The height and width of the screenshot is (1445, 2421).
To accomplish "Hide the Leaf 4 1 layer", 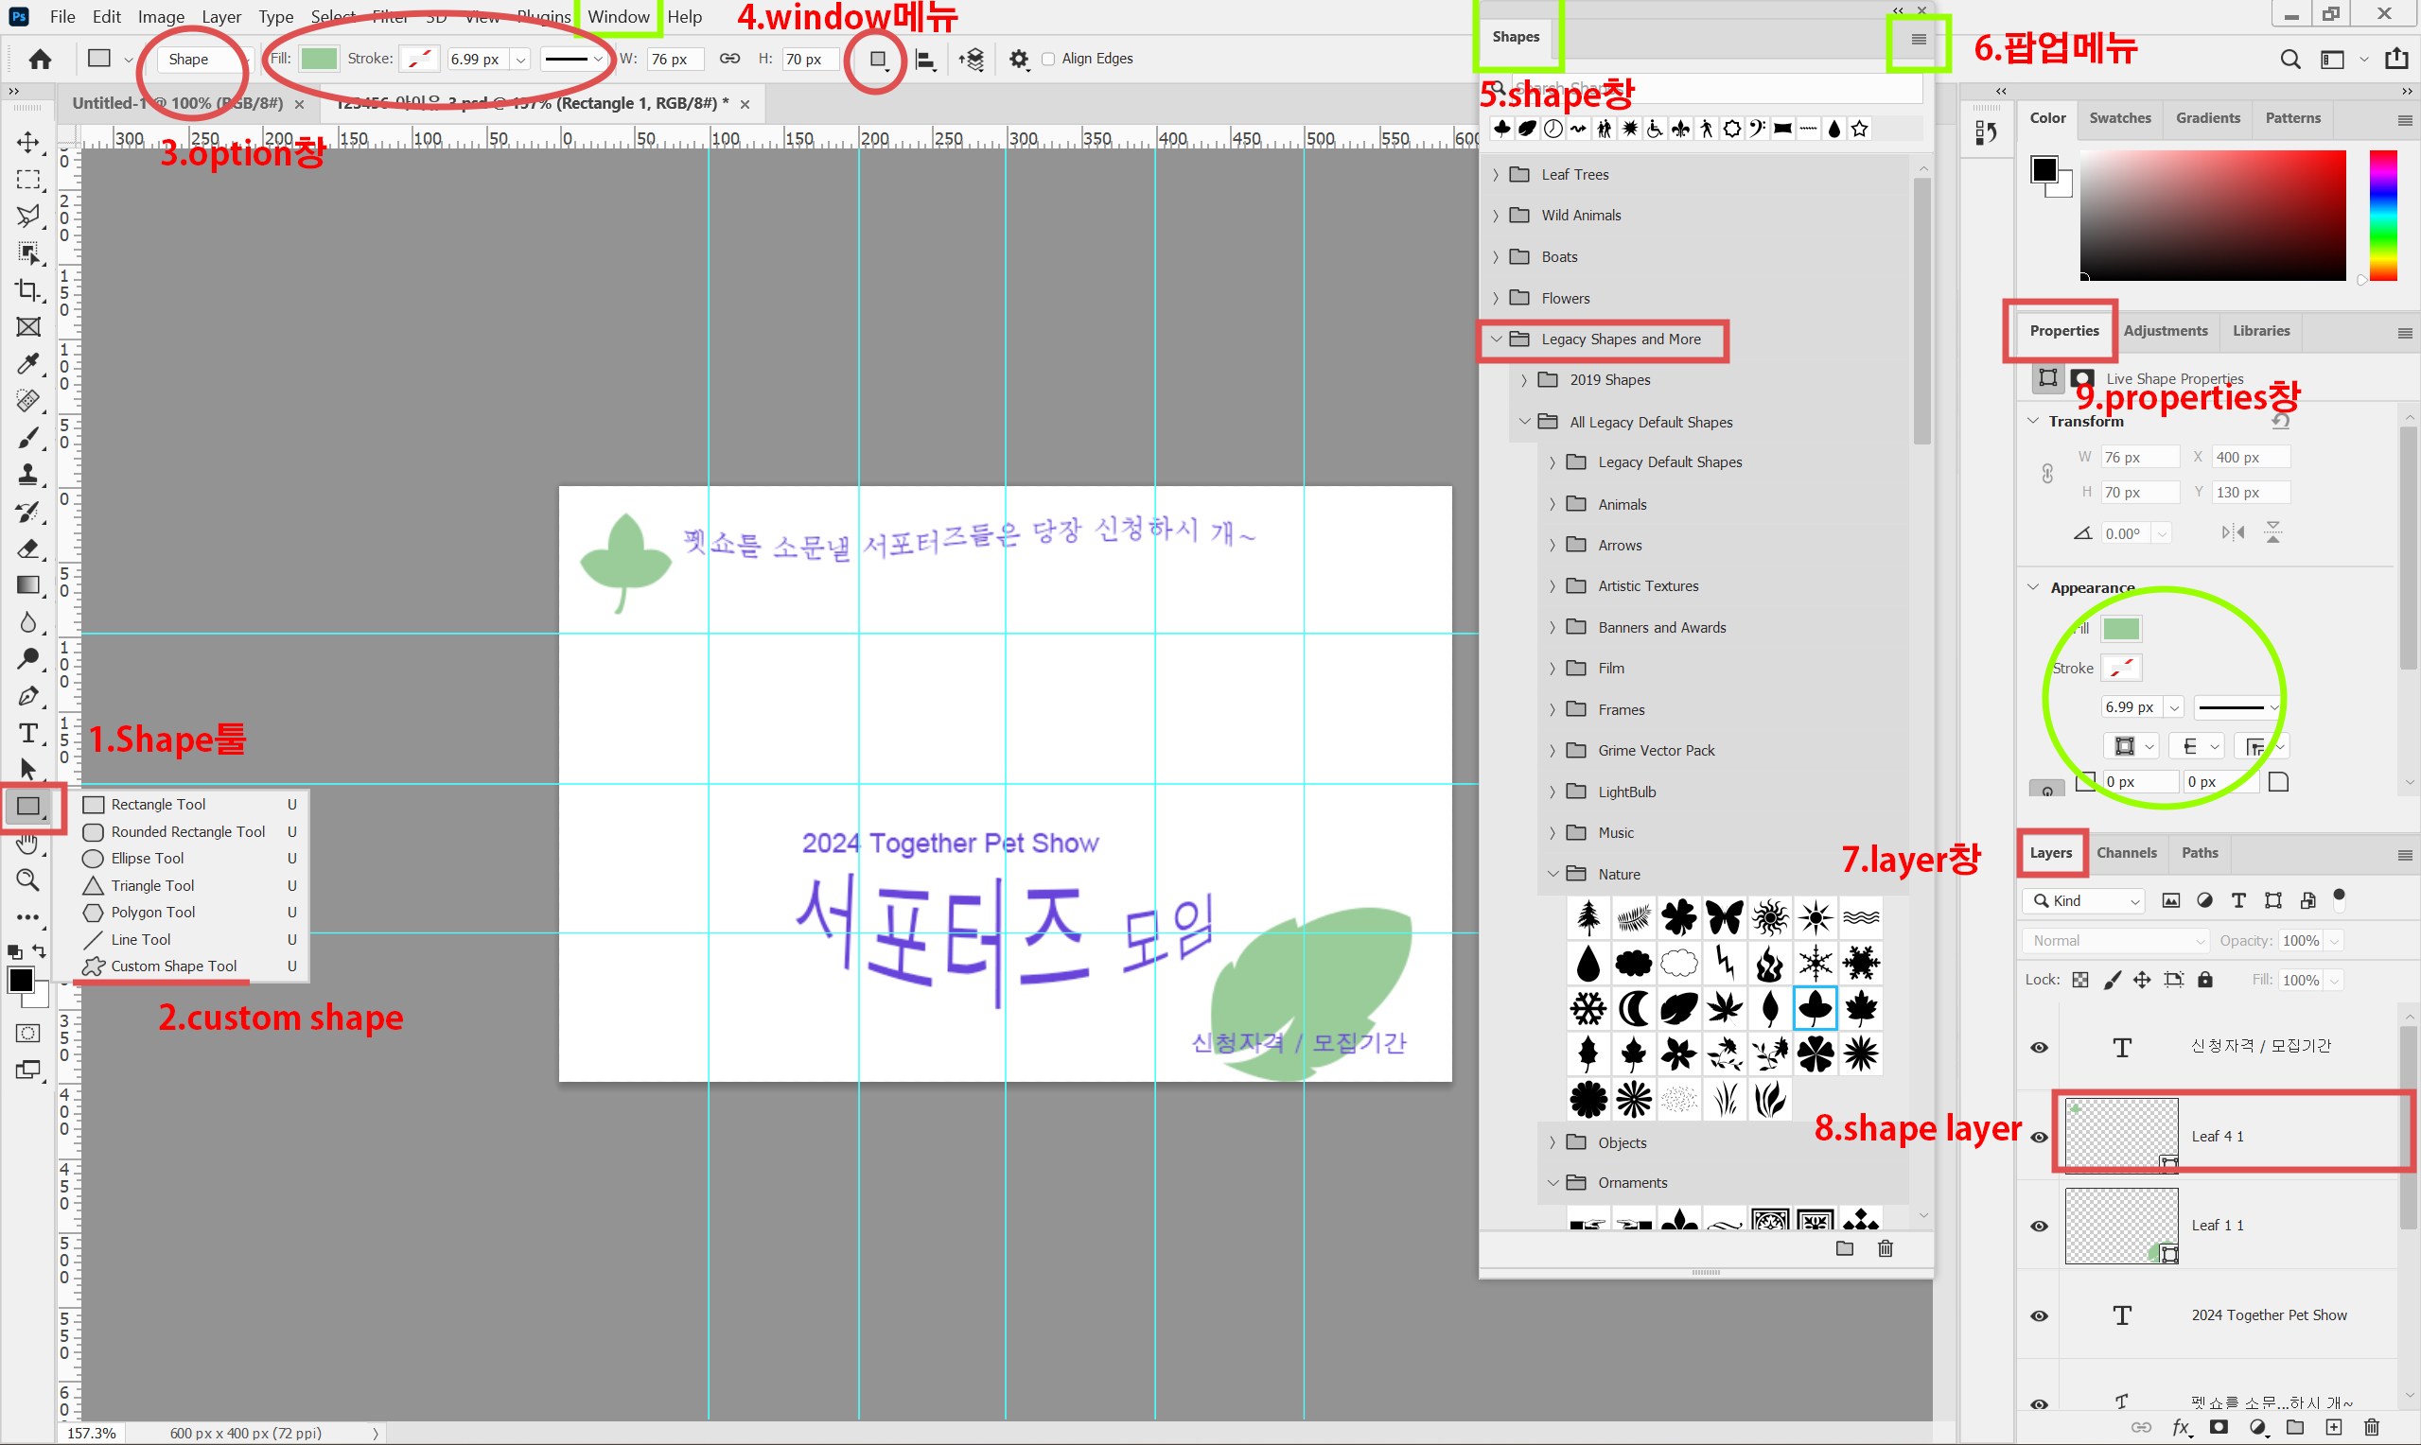I will 2039,1138.
